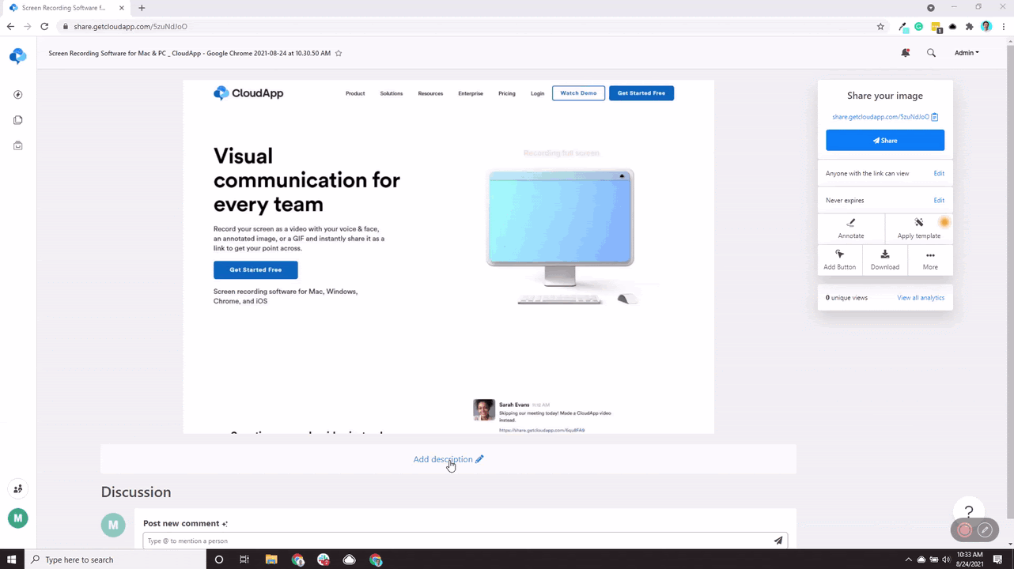Edit 'Anyone with the link can view'
Viewport: 1014px width, 569px height.
[939, 173]
